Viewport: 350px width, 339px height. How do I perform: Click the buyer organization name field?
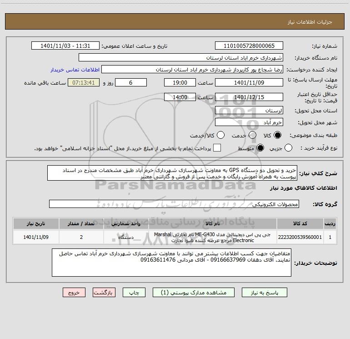181,58
